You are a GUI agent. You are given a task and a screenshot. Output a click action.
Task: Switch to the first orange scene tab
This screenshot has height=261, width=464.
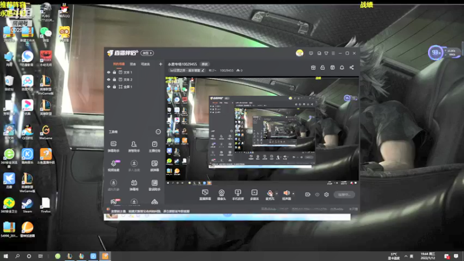119,64
